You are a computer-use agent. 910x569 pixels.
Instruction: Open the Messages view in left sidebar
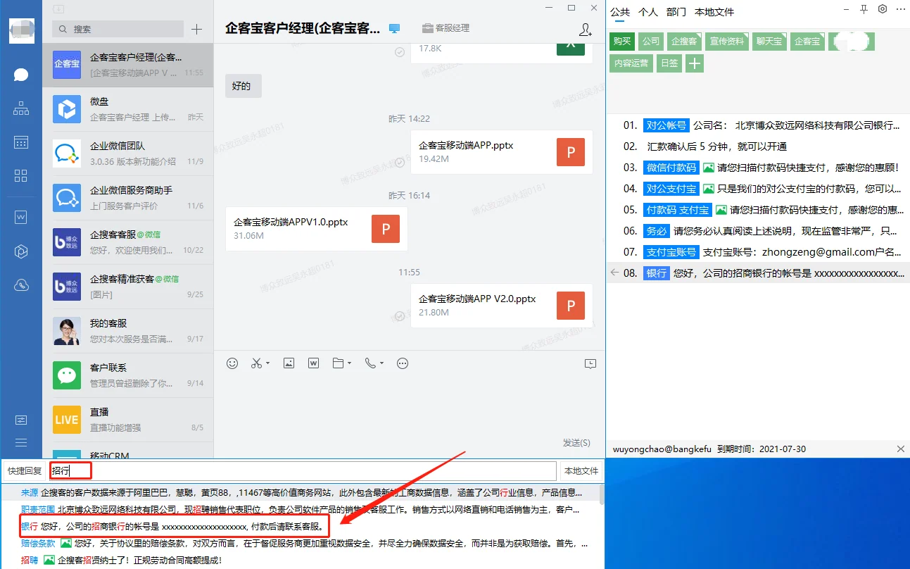pyautogui.click(x=21, y=75)
